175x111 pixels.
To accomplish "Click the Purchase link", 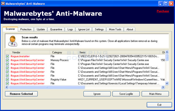I will pos(163,11).
